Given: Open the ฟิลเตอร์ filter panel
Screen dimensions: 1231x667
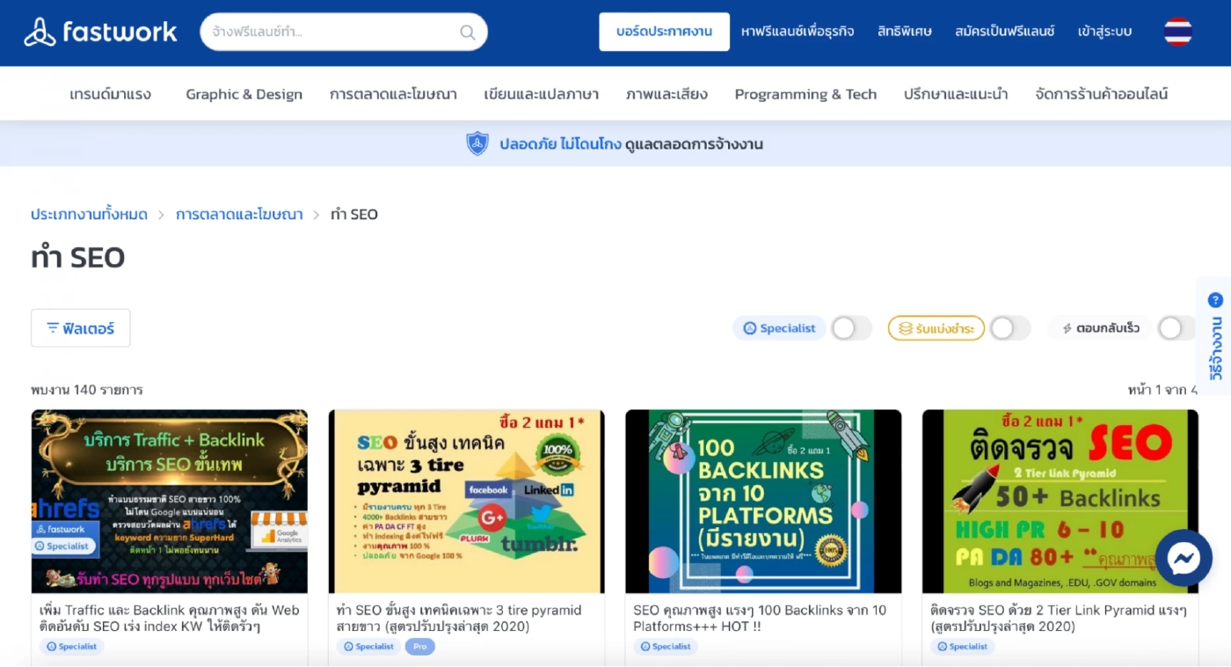Looking at the screenshot, I should click(x=81, y=328).
